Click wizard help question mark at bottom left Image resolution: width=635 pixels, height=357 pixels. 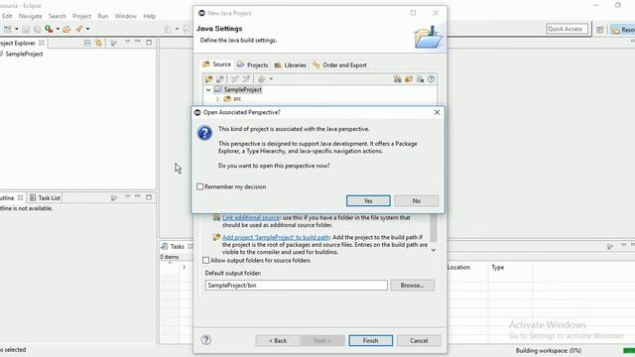point(206,339)
